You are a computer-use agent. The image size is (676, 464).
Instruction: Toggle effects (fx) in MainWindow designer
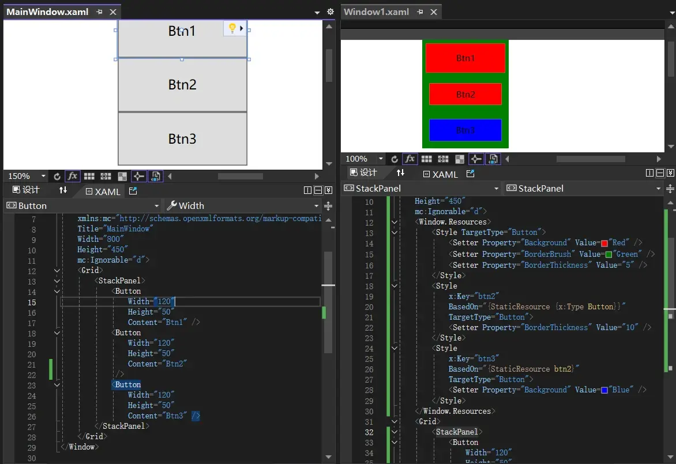click(x=73, y=176)
